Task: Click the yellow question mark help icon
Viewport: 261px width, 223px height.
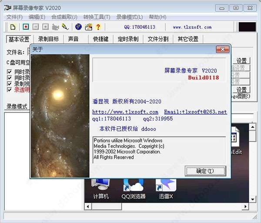Action: pyautogui.click(x=98, y=27)
